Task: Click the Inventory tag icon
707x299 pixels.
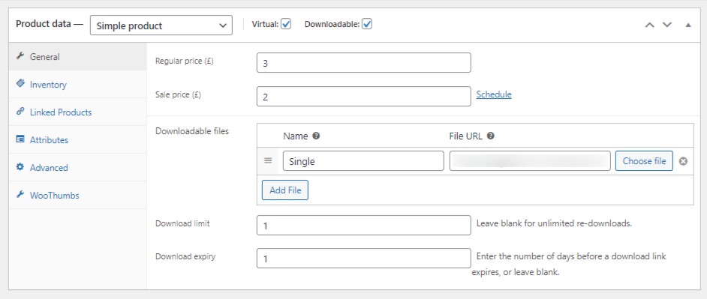Action: point(20,84)
